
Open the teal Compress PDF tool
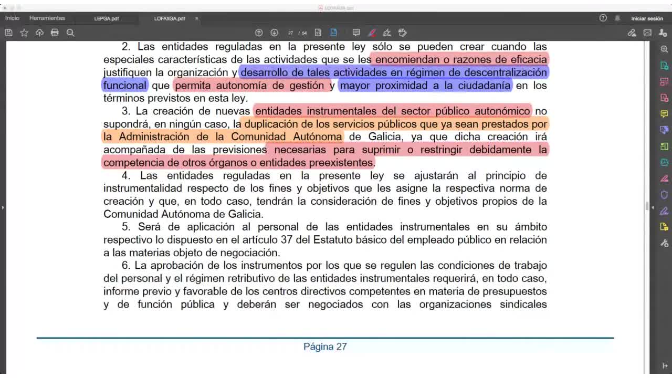[664, 162]
